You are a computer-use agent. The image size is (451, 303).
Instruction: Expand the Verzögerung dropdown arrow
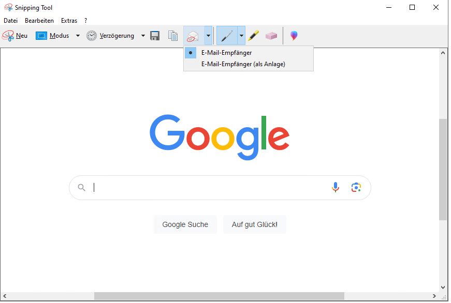pos(143,36)
